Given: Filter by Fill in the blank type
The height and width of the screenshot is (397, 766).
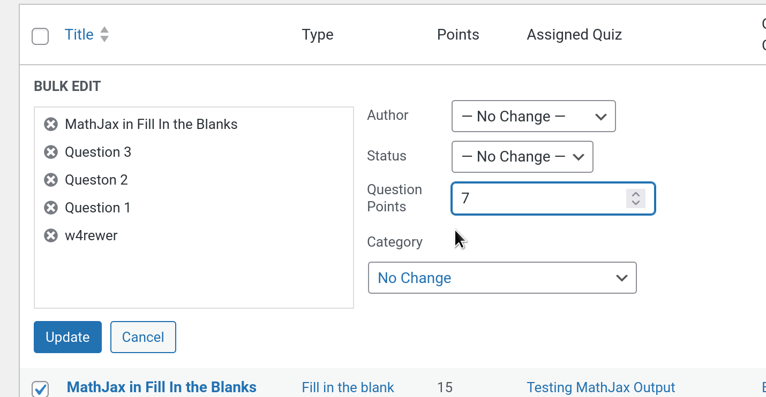Looking at the screenshot, I should coord(348,387).
